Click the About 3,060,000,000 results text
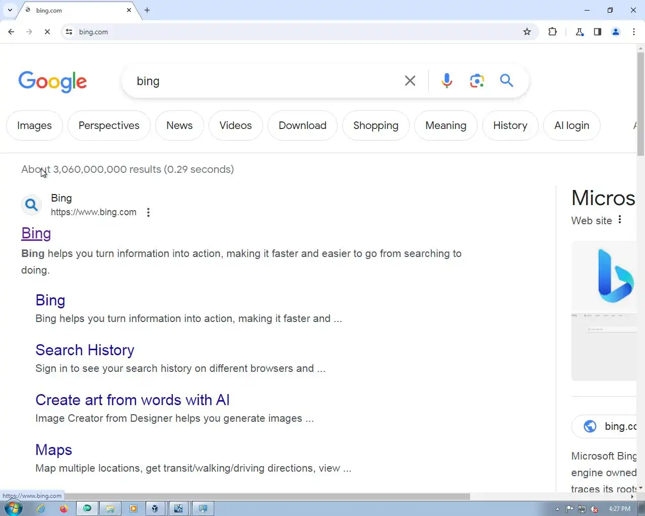Image resolution: width=645 pixels, height=516 pixels. point(127,169)
